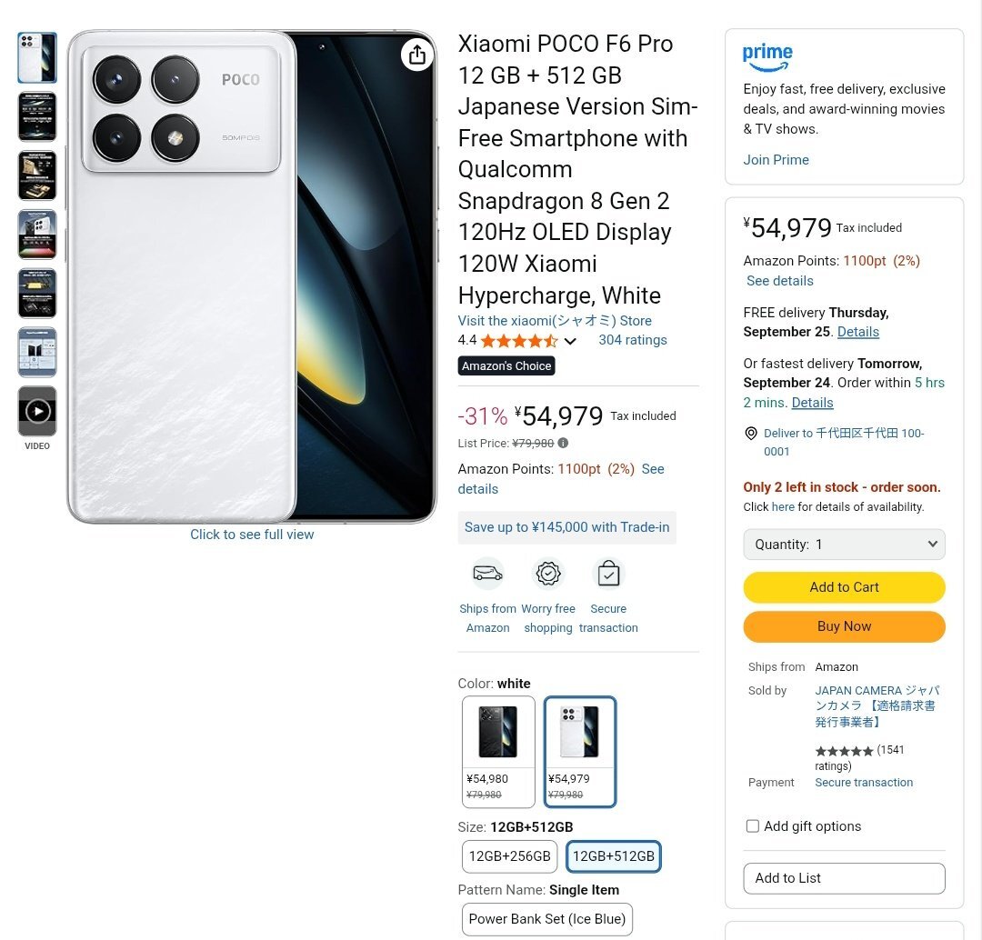Select the second product image thumbnail
982x940 pixels.
[37, 116]
